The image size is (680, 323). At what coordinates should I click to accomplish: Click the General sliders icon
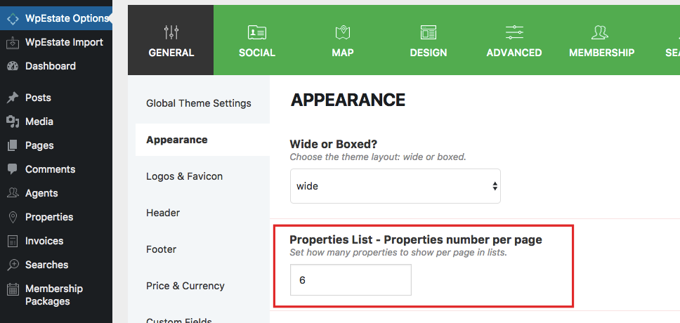tap(171, 32)
